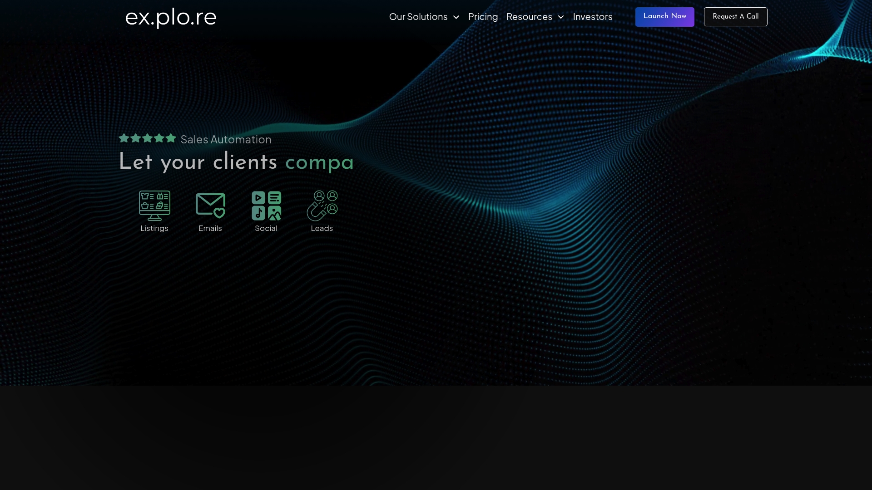
Task: Expand the Our Solutions dropdown chevron
Action: (456, 17)
